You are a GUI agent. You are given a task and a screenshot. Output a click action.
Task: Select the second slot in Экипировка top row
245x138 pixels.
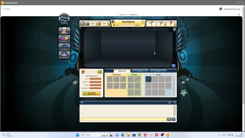116,79
